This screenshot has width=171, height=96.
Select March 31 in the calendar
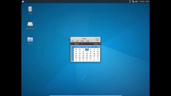[91, 58]
